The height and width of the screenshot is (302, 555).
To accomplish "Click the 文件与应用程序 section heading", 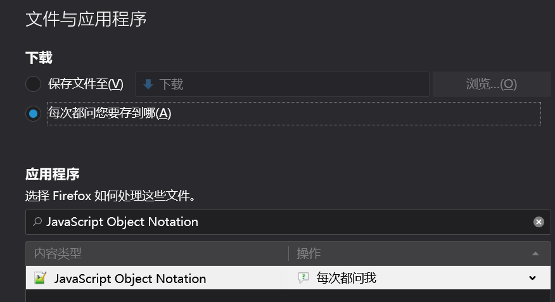I will [x=86, y=19].
